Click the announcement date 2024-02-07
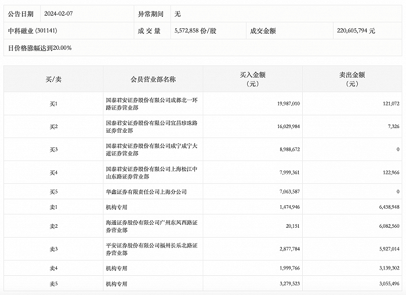This screenshot has height=295, width=406. pyautogui.click(x=58, y=14)
